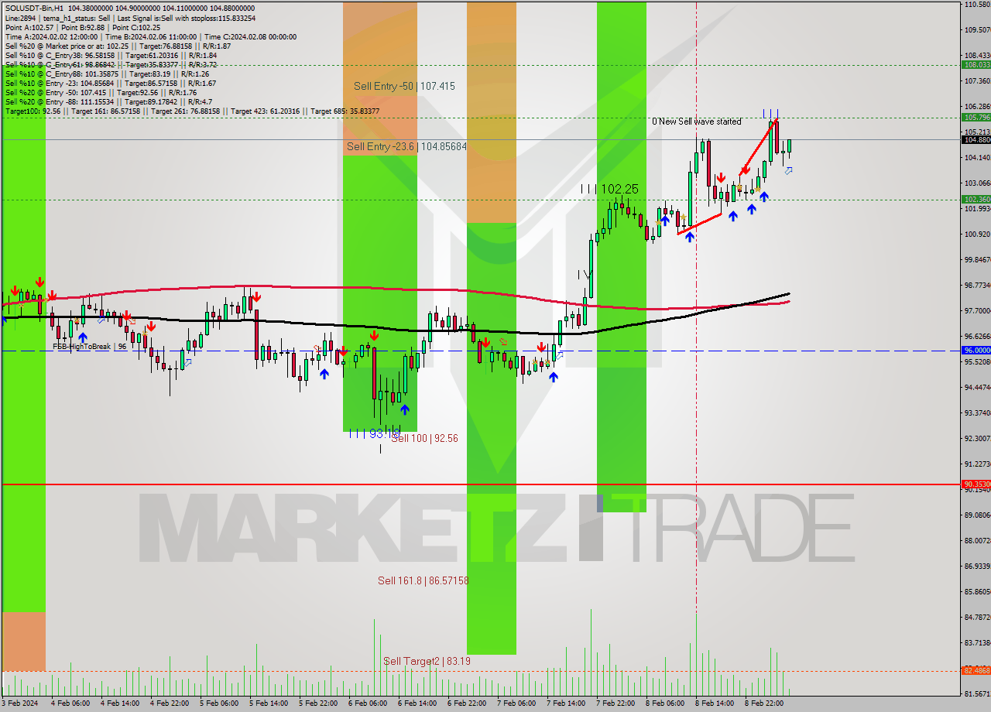
Task: Click the FSB-HighToBreak | 96 label
Action: click(x=90, y=347)
